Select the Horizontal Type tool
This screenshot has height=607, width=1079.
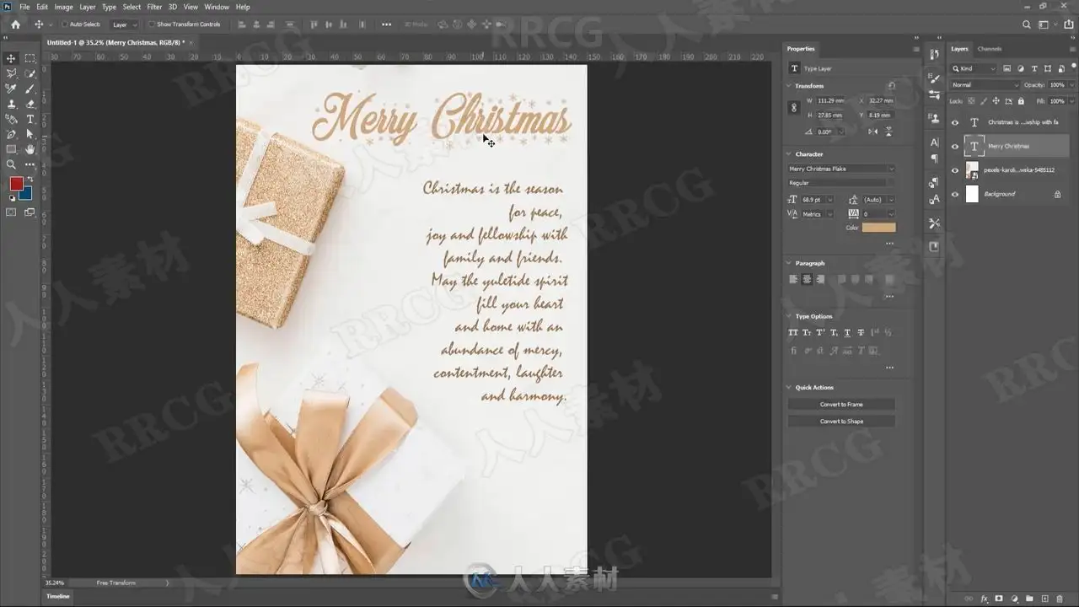click(30, 119)
